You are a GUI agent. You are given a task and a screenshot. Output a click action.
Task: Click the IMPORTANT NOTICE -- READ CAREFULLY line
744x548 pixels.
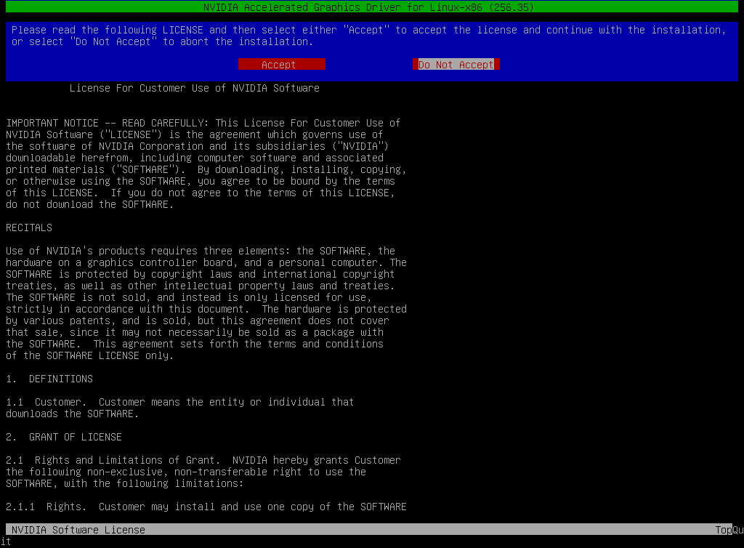tap(203, 124)
